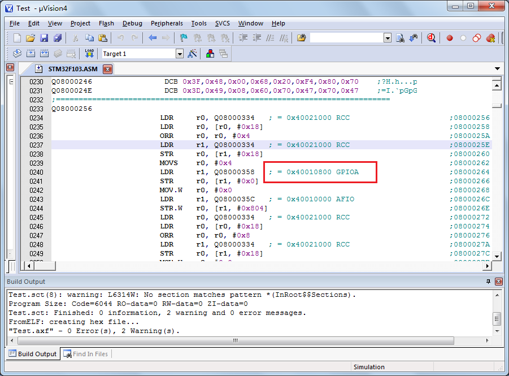The height and width of the screenshot is (376, 509).
Task: Toggle bookmark with the blue flag icon
Action: (x=184, y=38)
